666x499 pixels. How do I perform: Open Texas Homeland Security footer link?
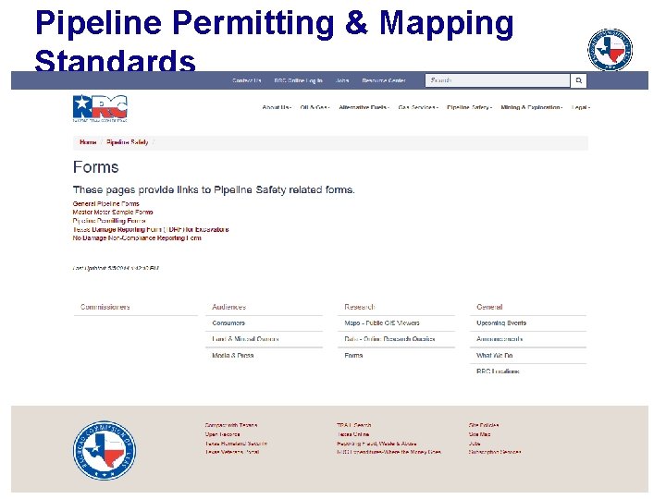click(236, 444)
